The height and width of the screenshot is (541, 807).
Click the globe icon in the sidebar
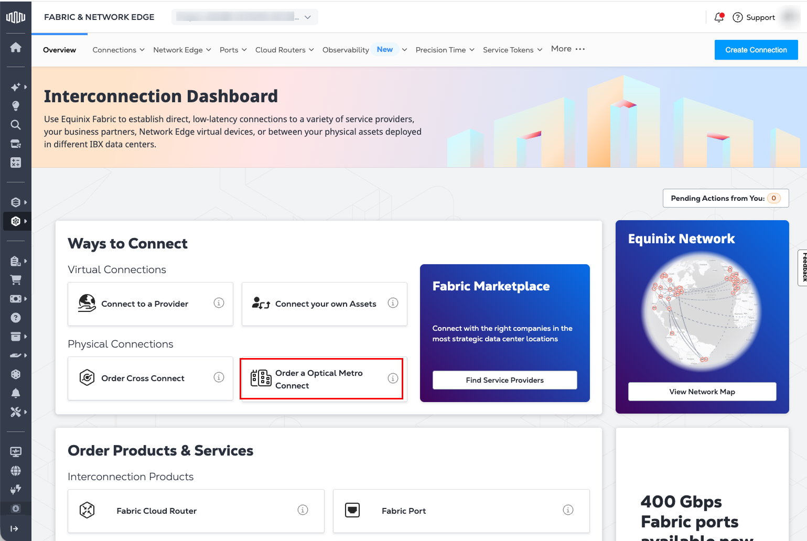tap(16, 471)
